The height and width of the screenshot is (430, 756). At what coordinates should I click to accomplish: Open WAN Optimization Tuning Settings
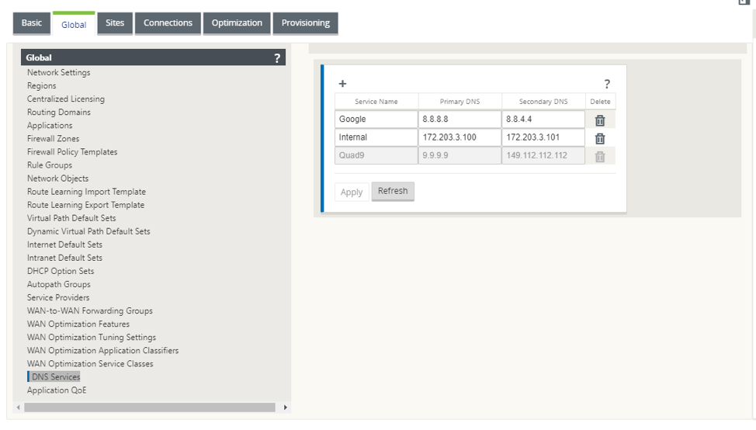click(x=92, y=338)
